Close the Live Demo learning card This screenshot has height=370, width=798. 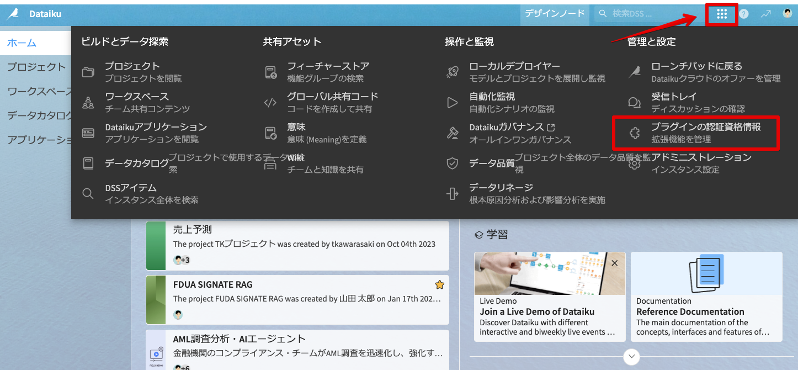point(615,263)
